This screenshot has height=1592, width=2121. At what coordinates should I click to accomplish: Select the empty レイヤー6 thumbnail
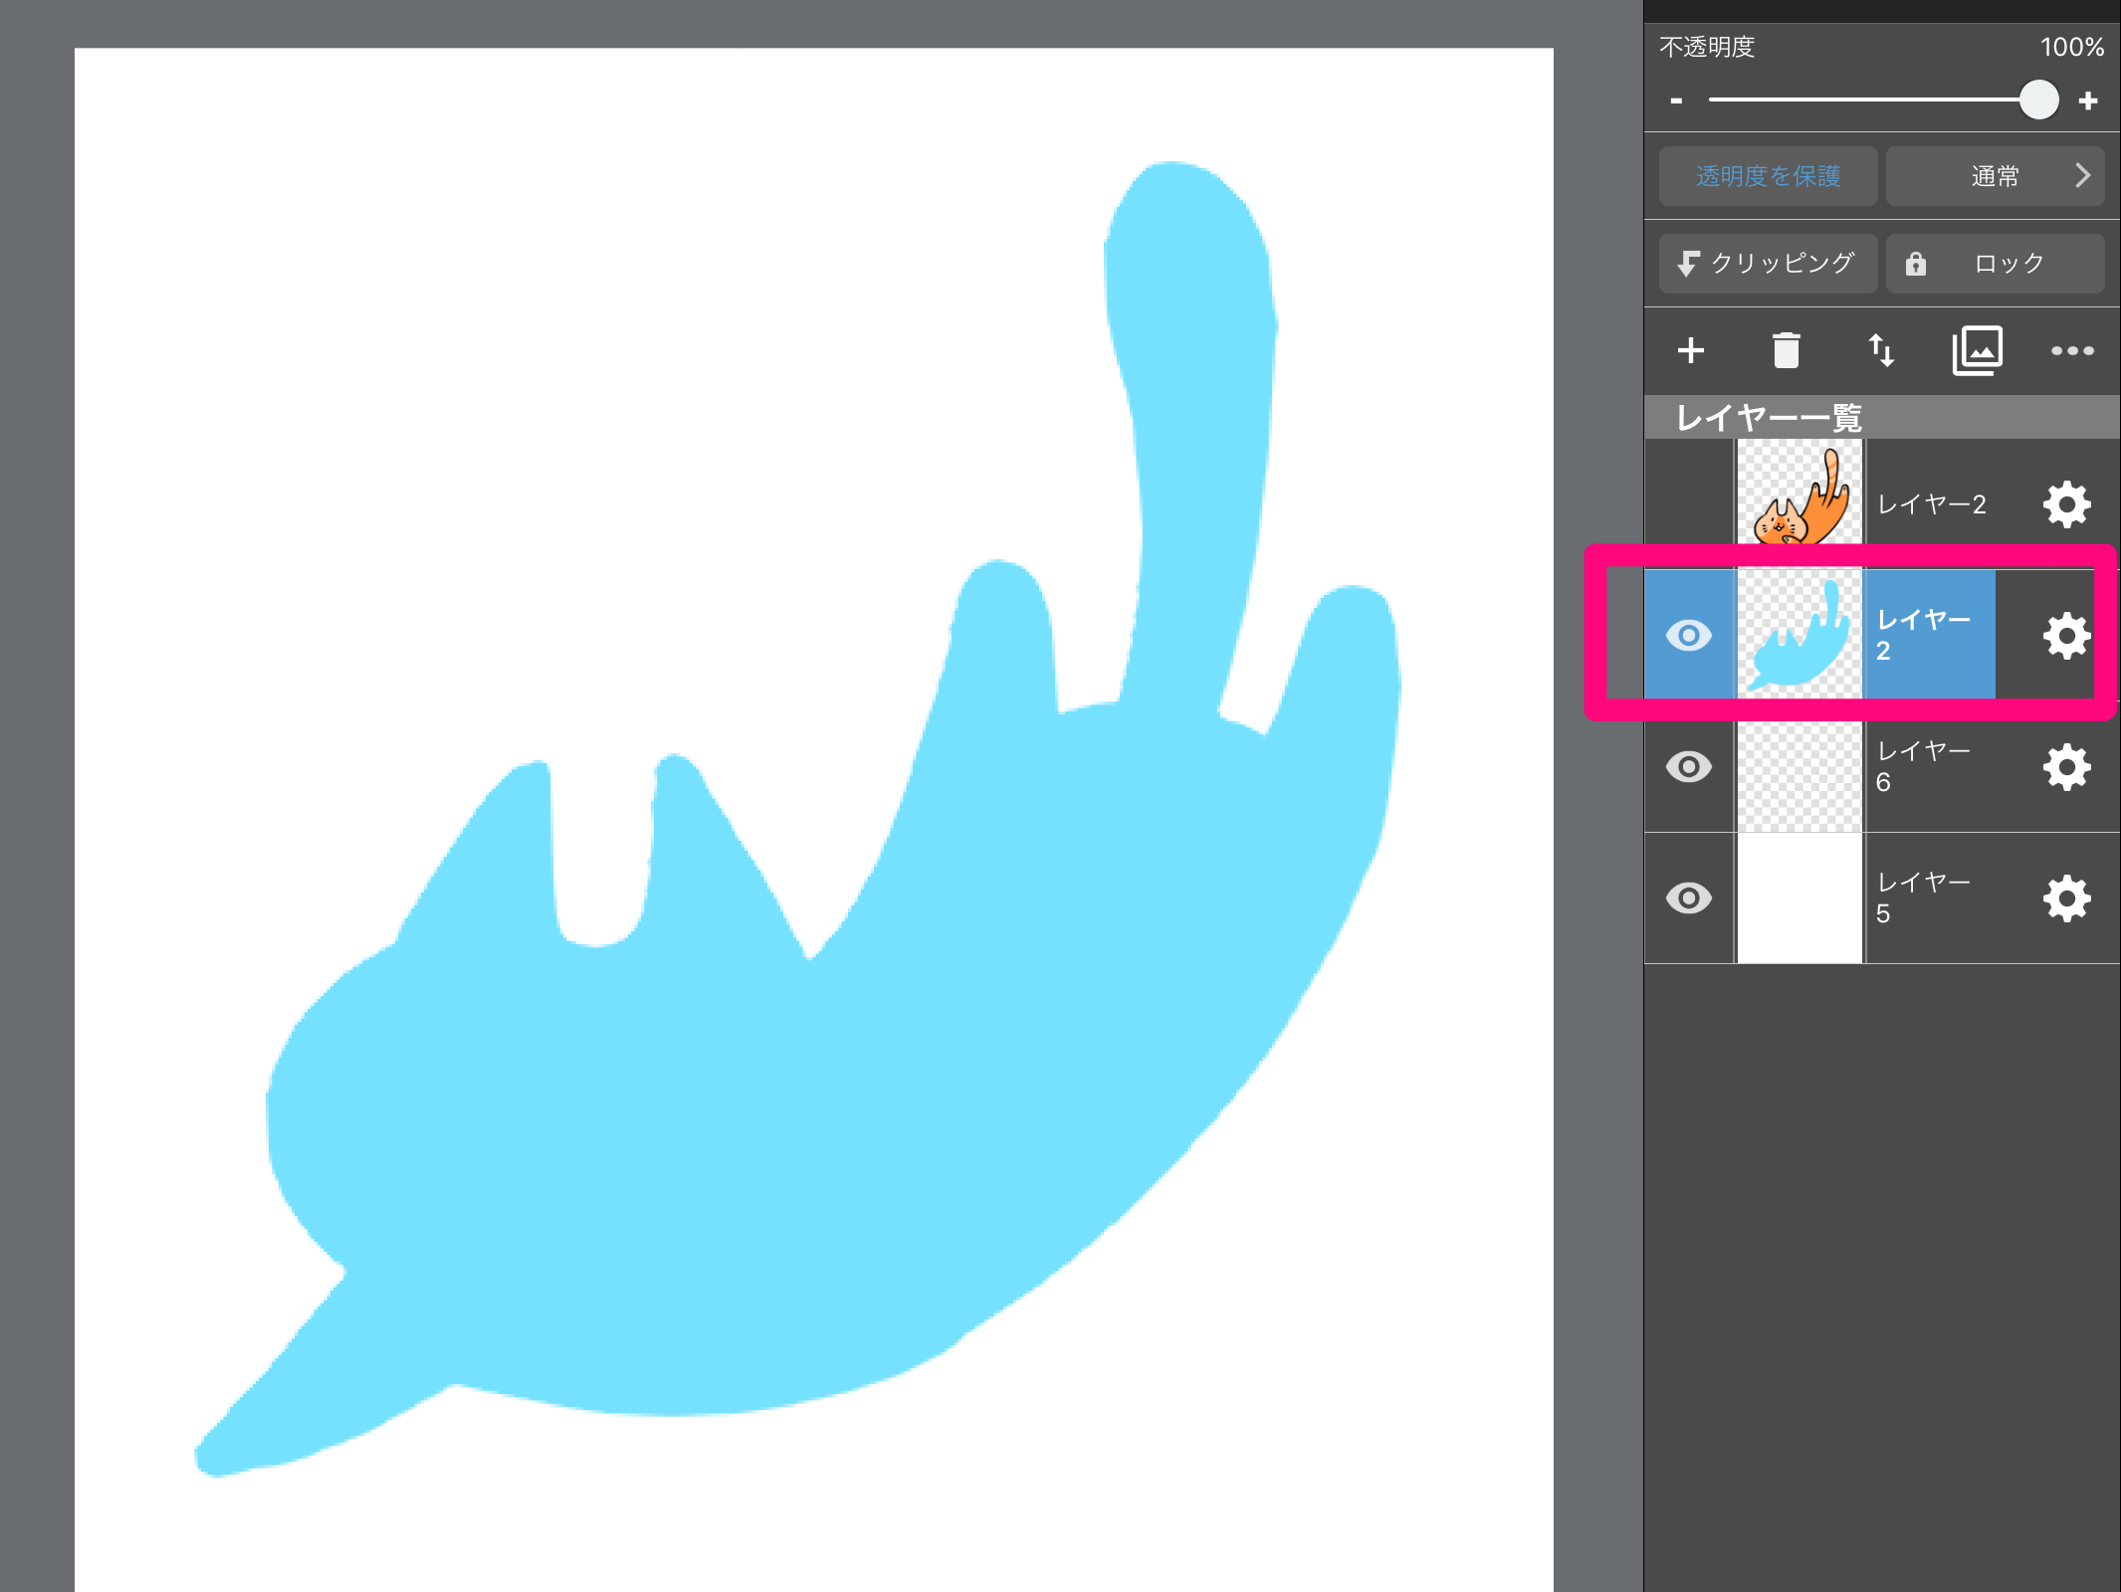coord(1800,766)
